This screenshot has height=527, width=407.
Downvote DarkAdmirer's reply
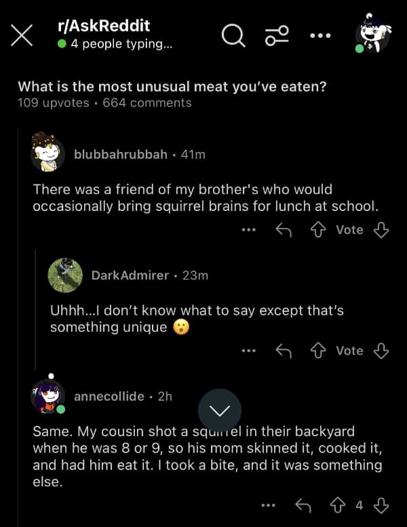click(x=381, y=351)
